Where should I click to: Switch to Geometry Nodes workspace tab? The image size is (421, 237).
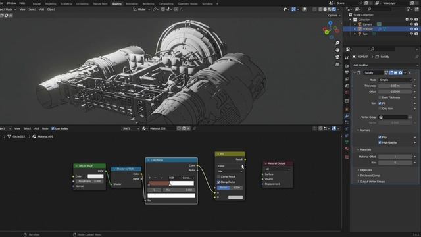[x=187, y=4]
